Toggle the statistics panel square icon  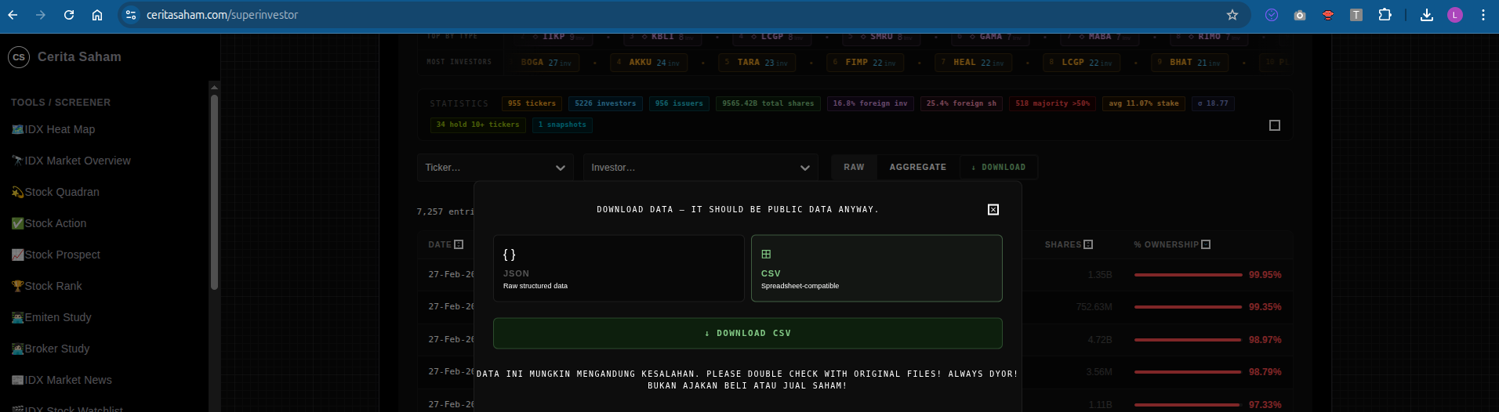[1274, 125]
